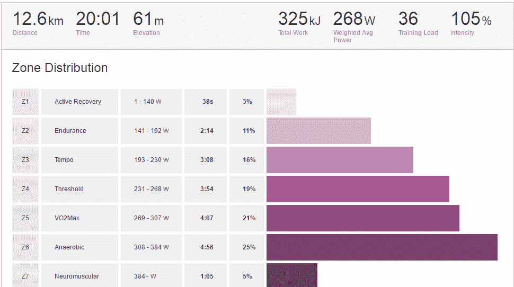The width and height of the screenshot is (514, 287).
Task: Click the VO2Max zone name
Action: (x=67, y=218)
